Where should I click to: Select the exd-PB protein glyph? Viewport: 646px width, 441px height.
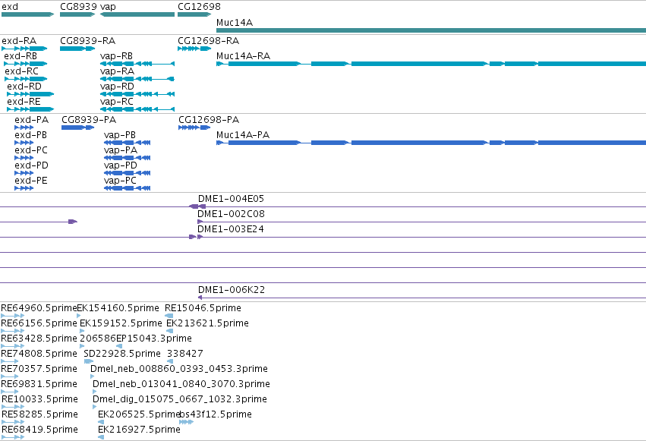24,143
